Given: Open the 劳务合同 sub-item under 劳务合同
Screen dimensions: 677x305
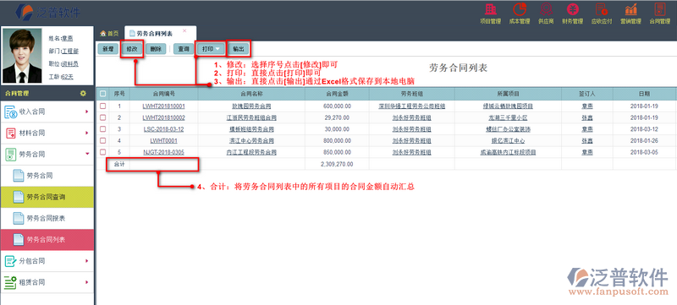Looking at the screenshot, I should (47, 176).
